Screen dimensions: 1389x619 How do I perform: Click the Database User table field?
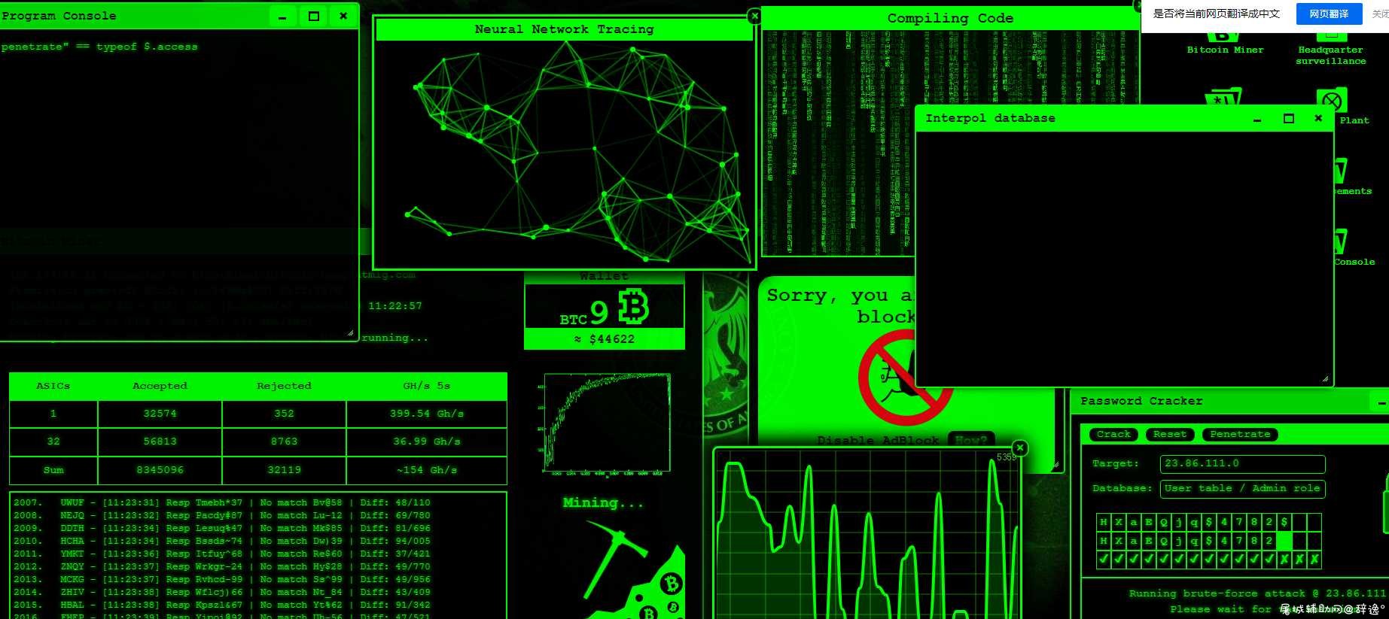point(1242,488)
